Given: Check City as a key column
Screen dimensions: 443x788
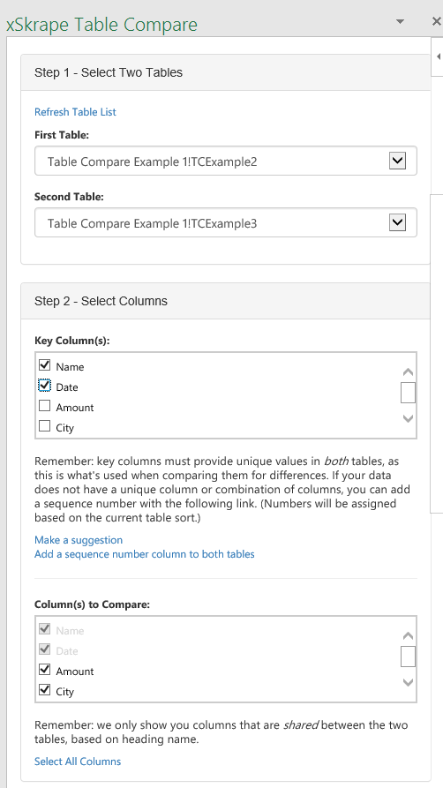Looking at the screenshot, I should [45, 426].
